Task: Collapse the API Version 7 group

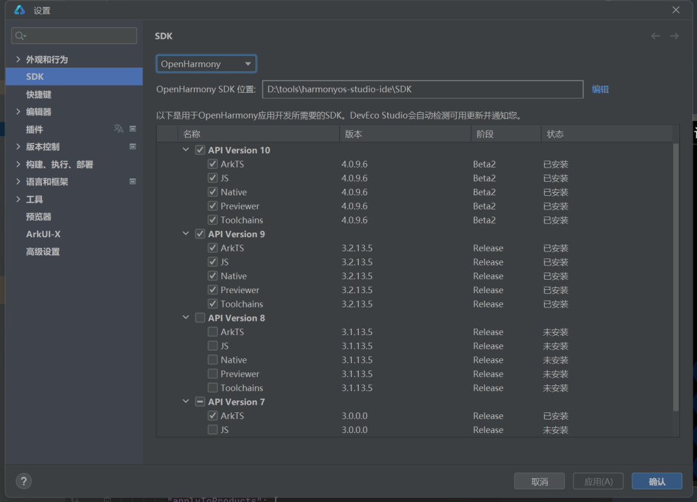Action: pos(186,401)
